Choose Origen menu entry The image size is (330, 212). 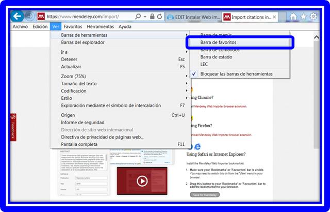[x=120, y=115]
